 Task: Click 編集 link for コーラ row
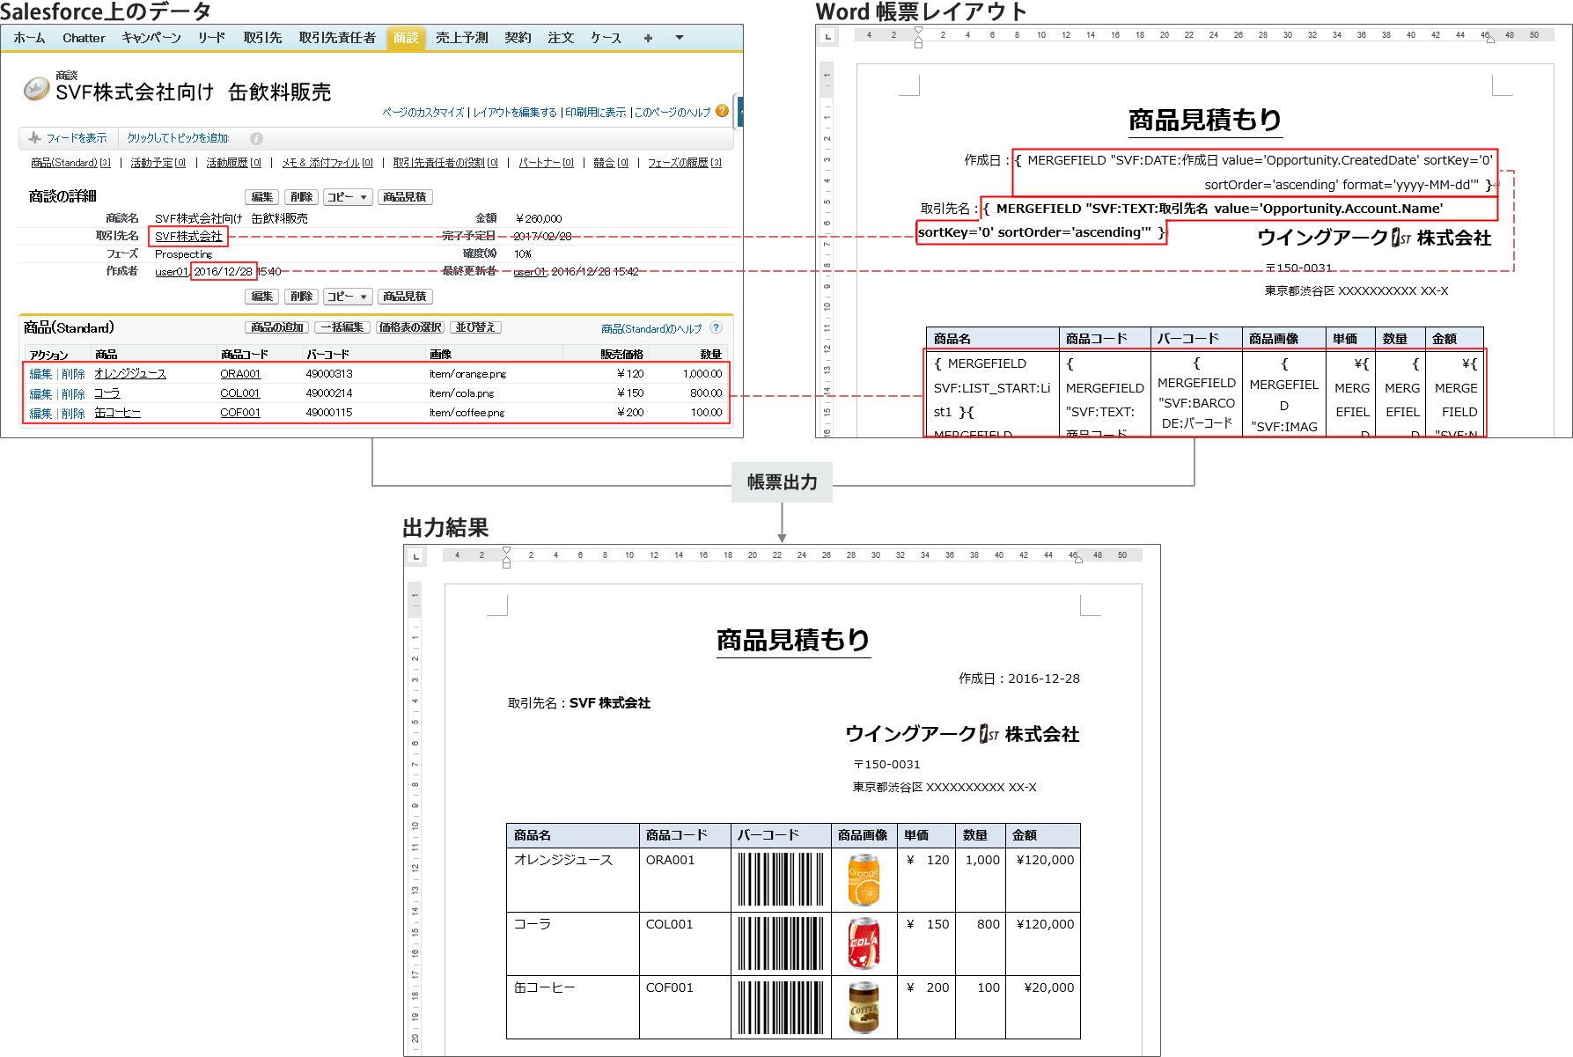(x=40, y=393)
